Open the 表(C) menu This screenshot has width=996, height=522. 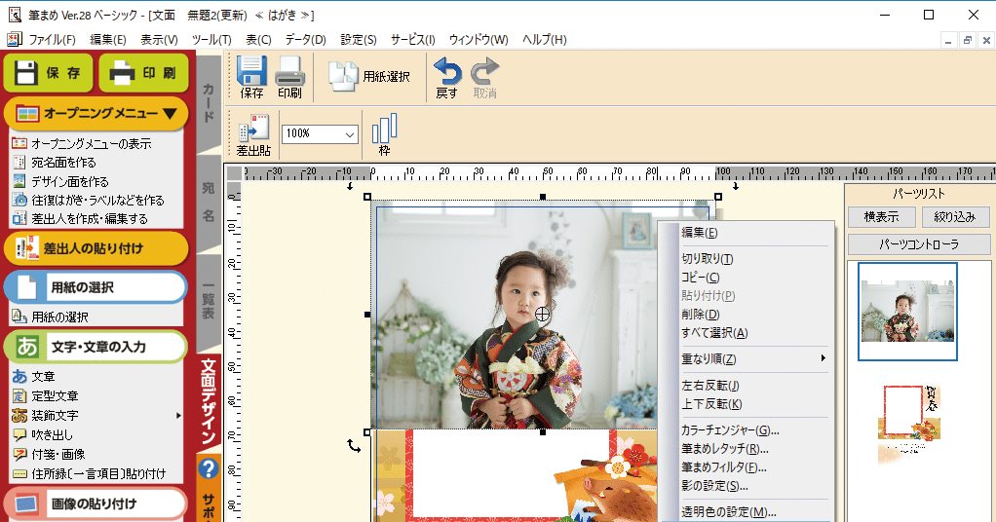(258, 39)
